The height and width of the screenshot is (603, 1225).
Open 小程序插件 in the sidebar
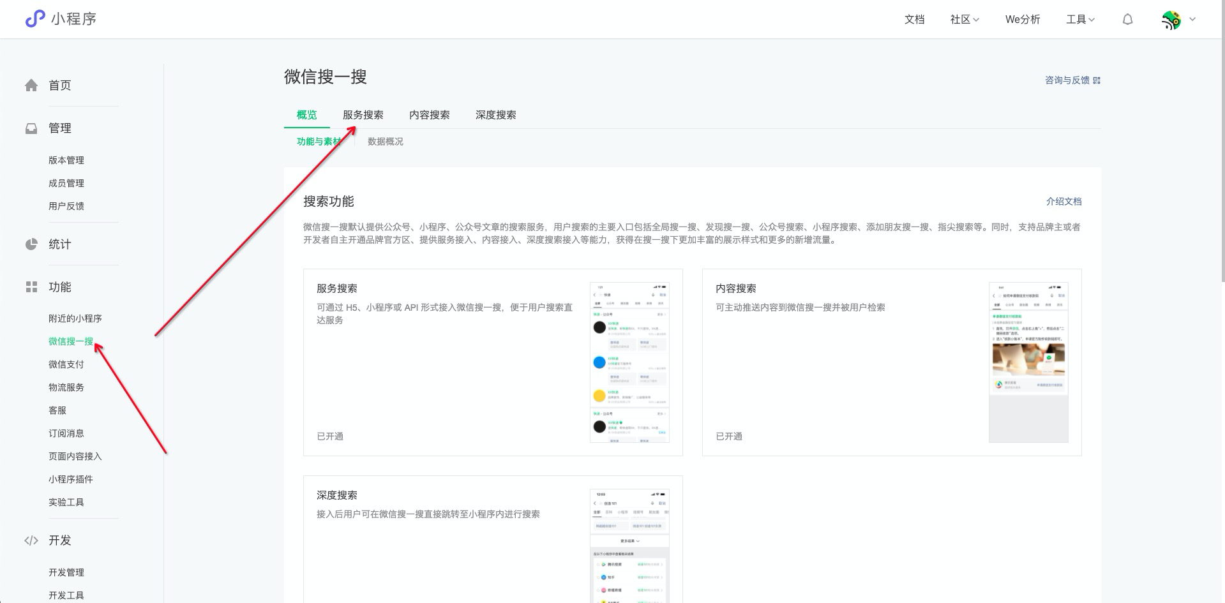71,479
